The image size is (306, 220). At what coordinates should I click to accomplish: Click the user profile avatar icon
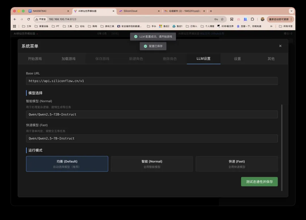click(262, 19)
